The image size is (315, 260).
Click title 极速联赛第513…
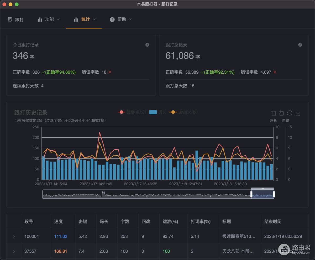[x=239, y=236]
